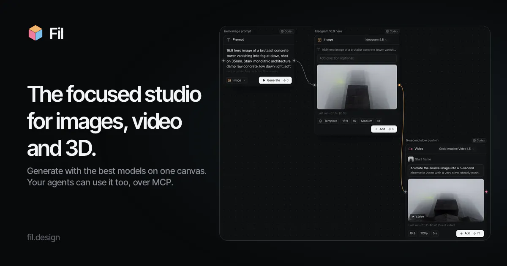The height and width of the screenshot is (266, 507).
Task: Click the layers icon on the Template chip
Action: (x=321, y=121)
